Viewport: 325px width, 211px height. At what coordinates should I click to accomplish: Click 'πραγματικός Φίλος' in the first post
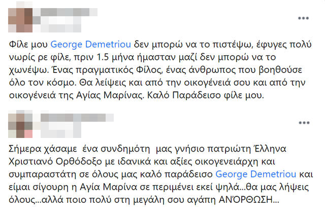click(118, 70)
